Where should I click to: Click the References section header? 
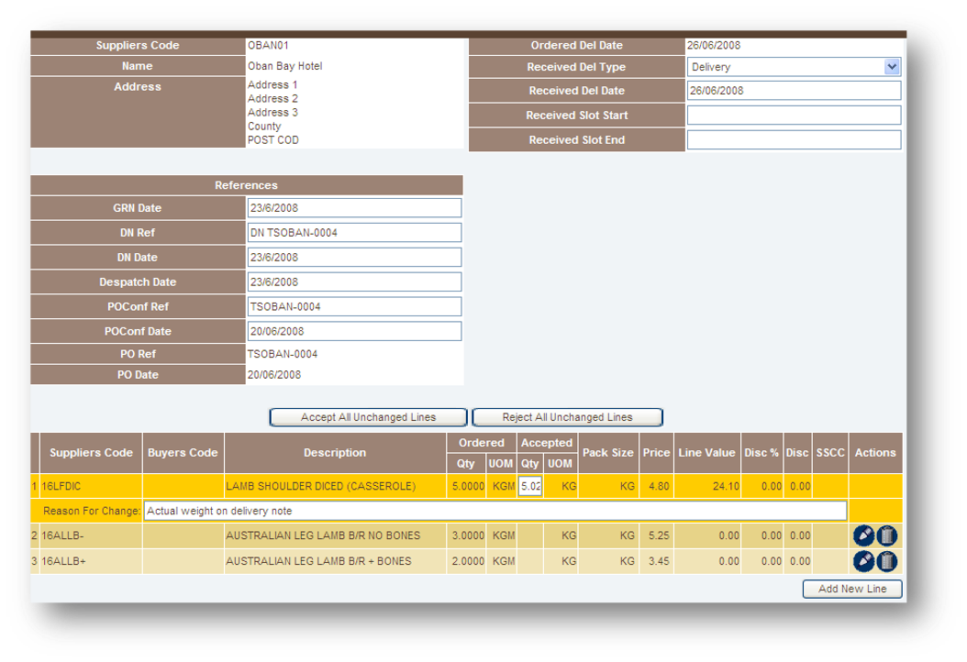pos(247,185)
